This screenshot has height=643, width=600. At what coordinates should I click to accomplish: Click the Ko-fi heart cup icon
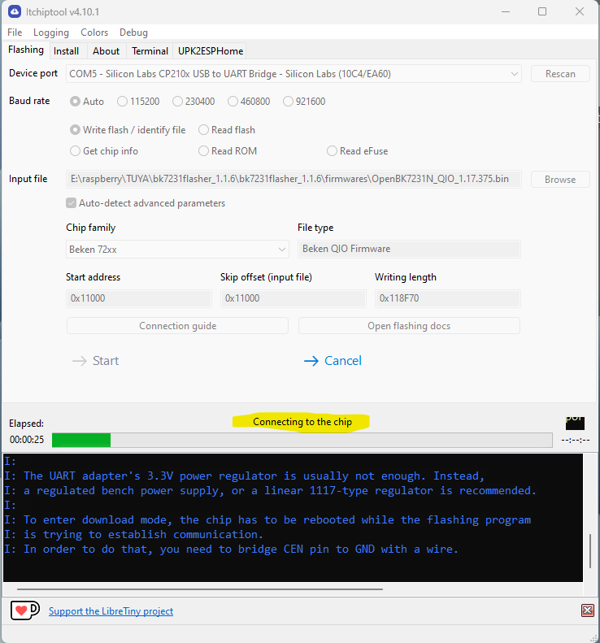tap(25, 610)
